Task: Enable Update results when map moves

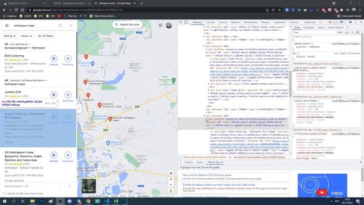Action: click(x=5, y=194)
